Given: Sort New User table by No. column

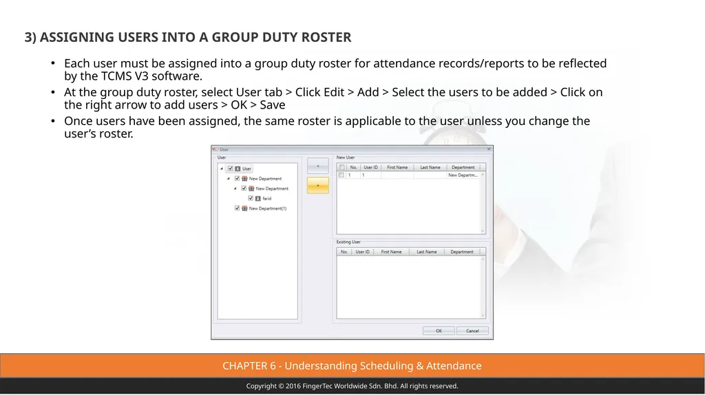Looking at the screenshot, I should (353, 168).
